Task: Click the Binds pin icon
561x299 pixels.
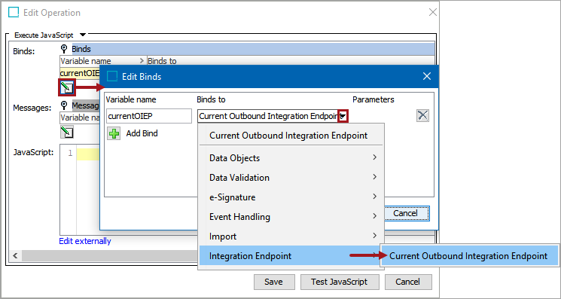Action: tap(65, 49)
